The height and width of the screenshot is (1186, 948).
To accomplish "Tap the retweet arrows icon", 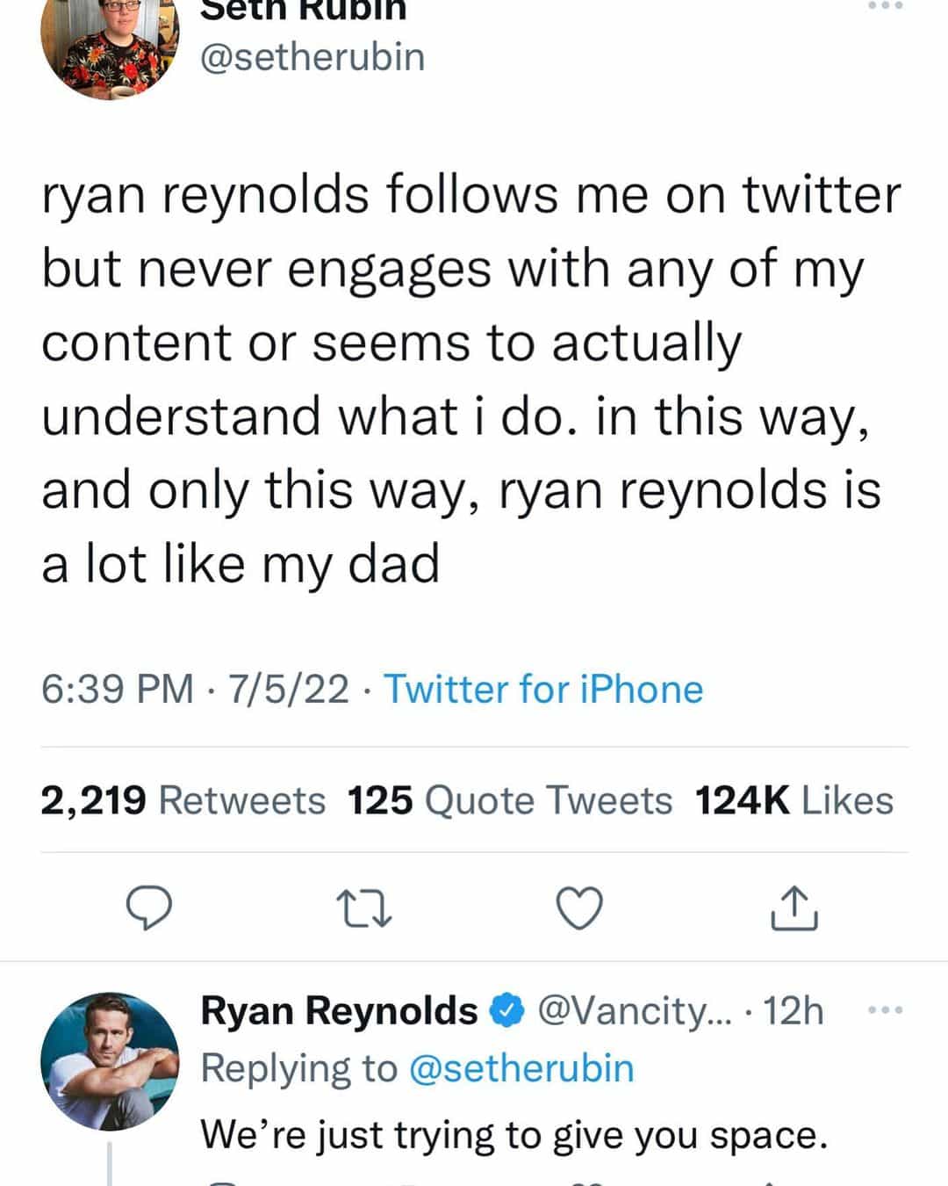I will point(364,908).
